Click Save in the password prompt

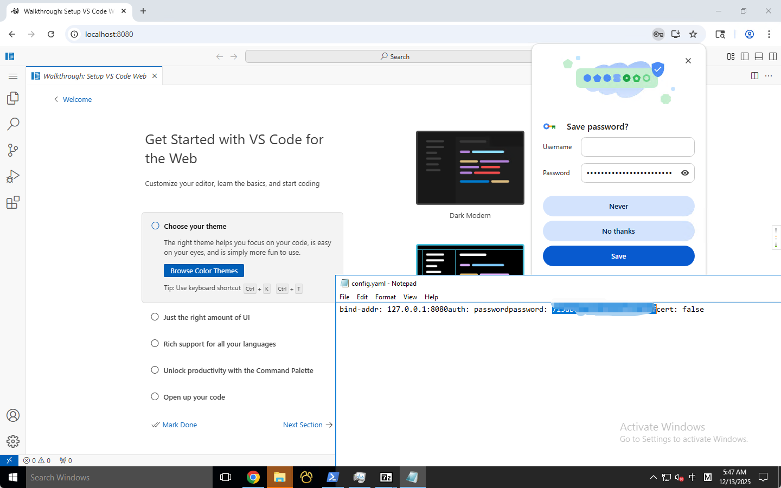coord(618,256)
